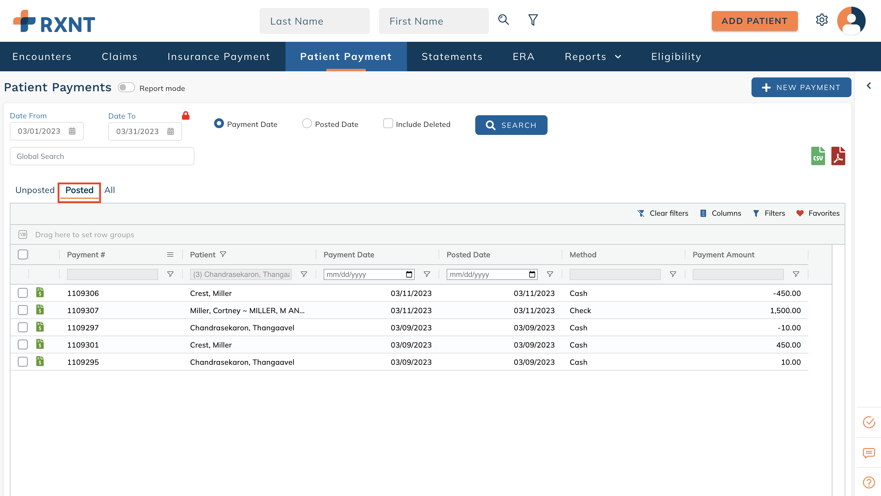Check the select-all checkbox in table header

coord(22,254)
